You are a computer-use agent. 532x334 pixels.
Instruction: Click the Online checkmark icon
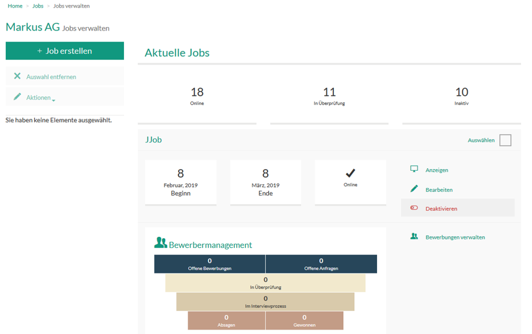[351, 173]
